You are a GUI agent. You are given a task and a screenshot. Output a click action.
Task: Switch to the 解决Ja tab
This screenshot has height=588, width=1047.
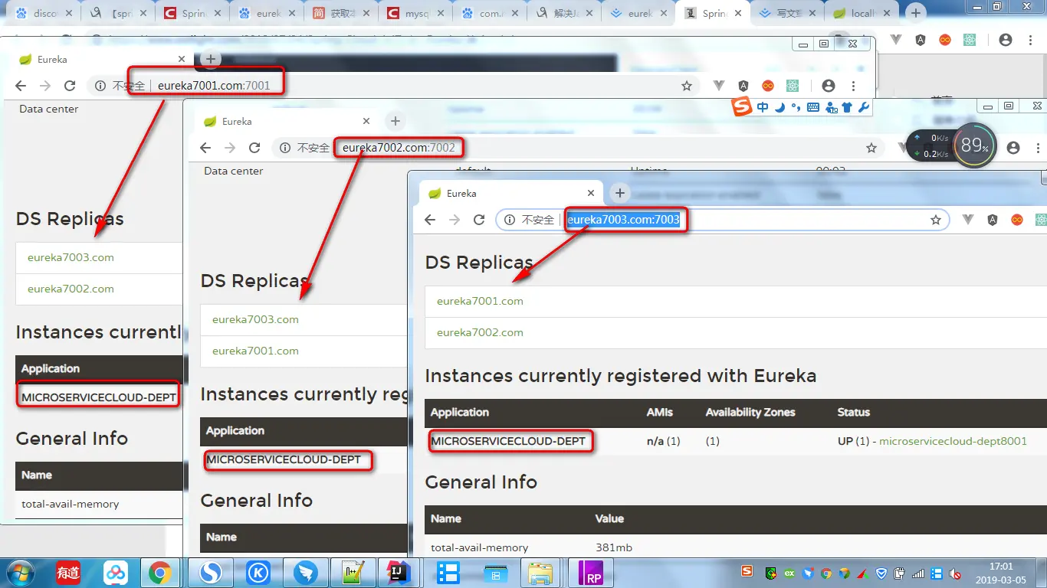coord(563,13)
